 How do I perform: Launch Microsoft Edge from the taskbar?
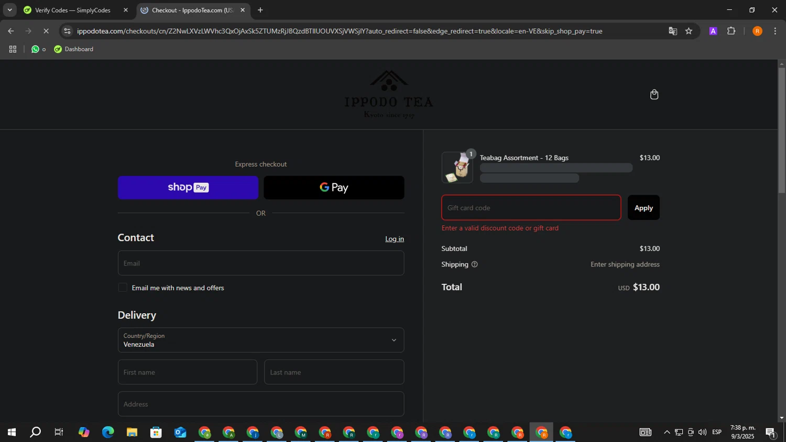(108, 432)
